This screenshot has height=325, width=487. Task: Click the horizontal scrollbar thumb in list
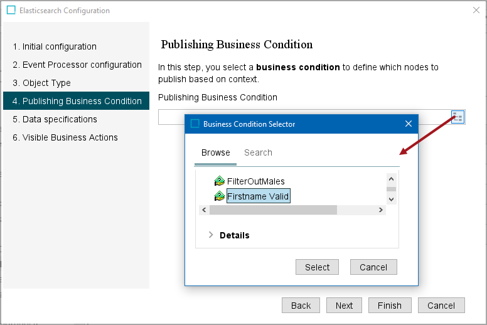(x=273, y=210)
